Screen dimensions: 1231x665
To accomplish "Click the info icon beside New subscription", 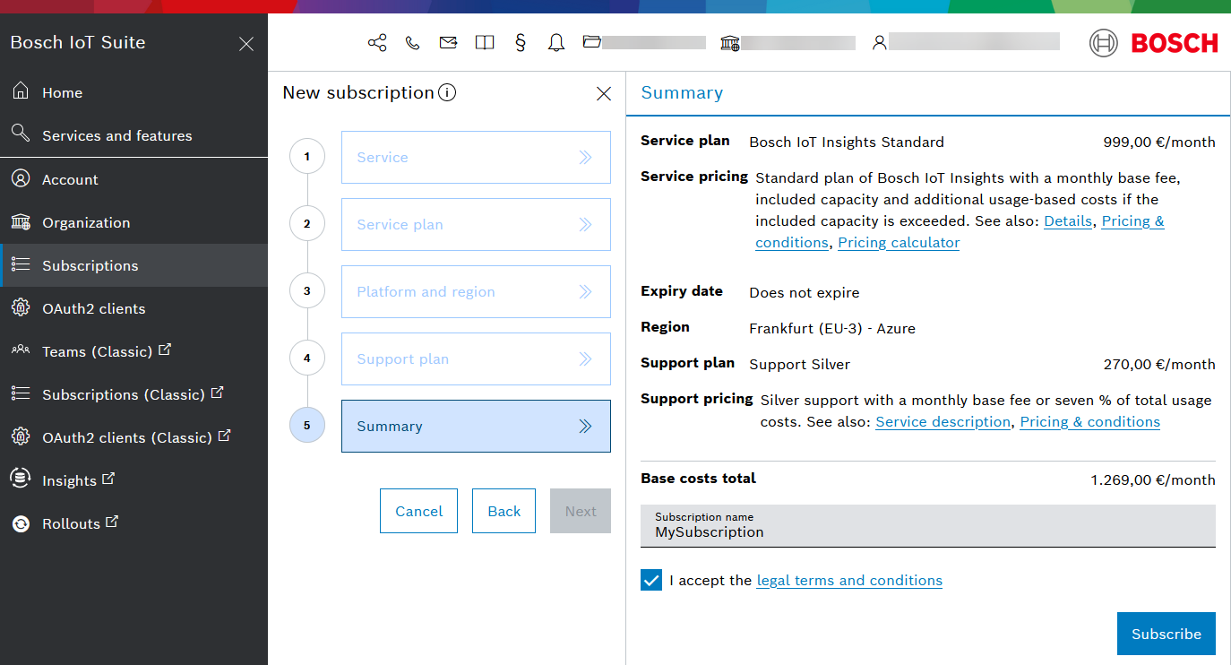I will (x=447, y=92).
